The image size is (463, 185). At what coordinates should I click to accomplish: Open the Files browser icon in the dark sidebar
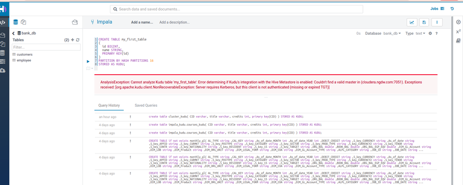(3, 35)
